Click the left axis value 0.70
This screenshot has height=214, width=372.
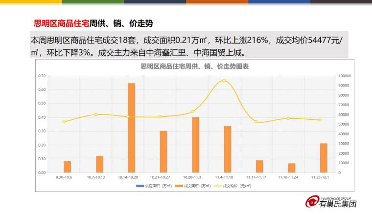pyautogui.click(x=42, y=76)
